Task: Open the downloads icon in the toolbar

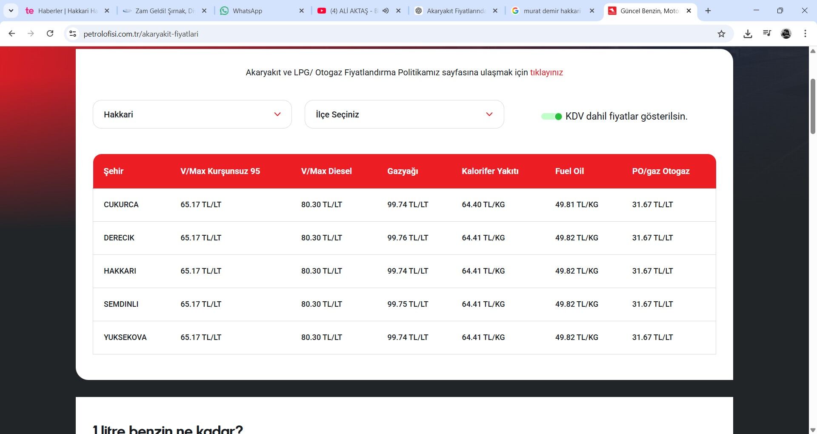Action: pos(748,34)
